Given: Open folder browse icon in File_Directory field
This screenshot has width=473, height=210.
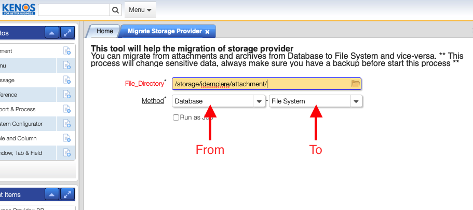Looking at the screenshot, I should coord(356,84).
